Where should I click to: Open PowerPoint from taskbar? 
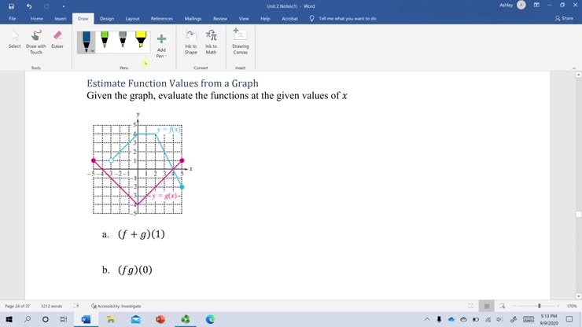click(160, 319)
